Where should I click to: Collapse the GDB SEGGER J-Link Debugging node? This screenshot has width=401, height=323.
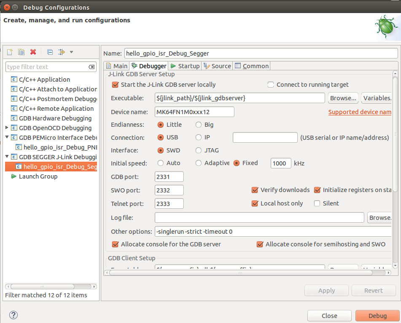tap(7, 157)
